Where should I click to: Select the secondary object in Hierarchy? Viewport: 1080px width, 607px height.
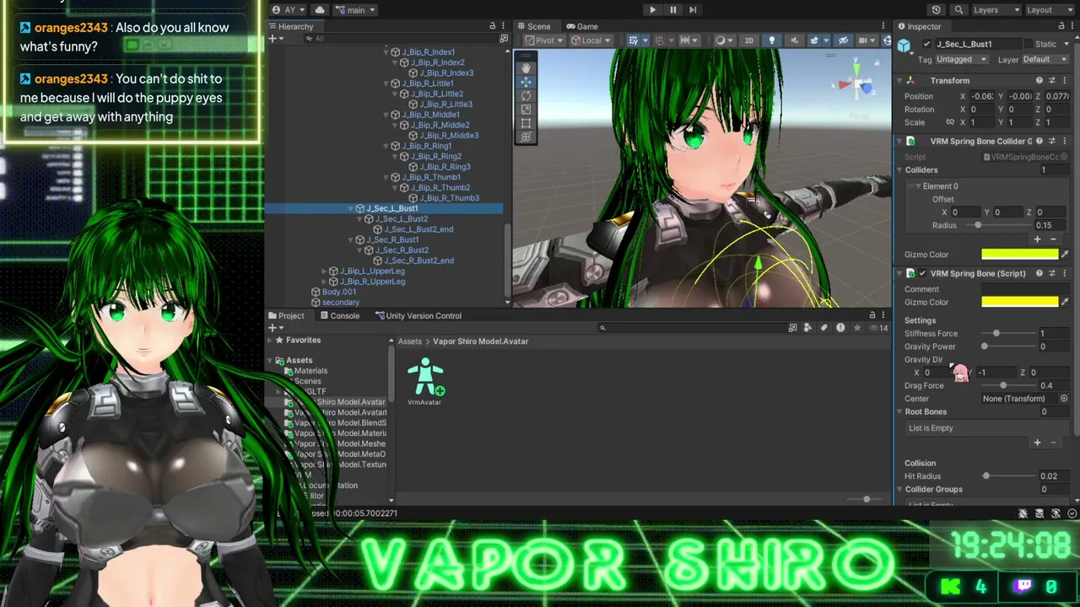[x=341, y=302]
